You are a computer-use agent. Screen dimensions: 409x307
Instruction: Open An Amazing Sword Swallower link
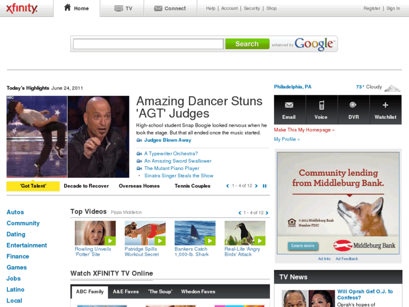(x=178, y=161)
